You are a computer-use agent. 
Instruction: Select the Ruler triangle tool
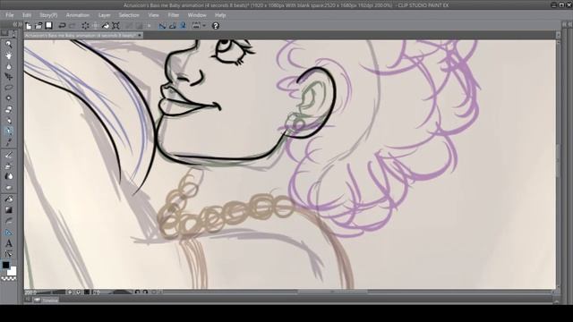[x=9, y=233]
